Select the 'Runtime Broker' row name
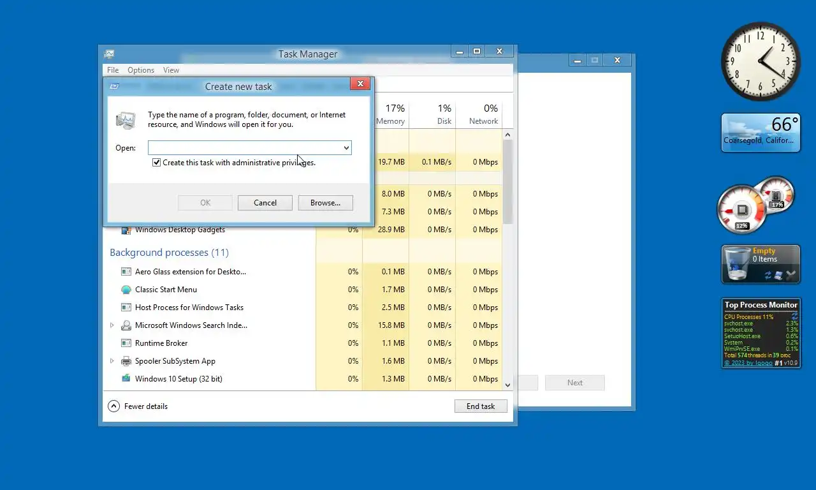This screenshot has height=490, width=816. pos(161,343)
